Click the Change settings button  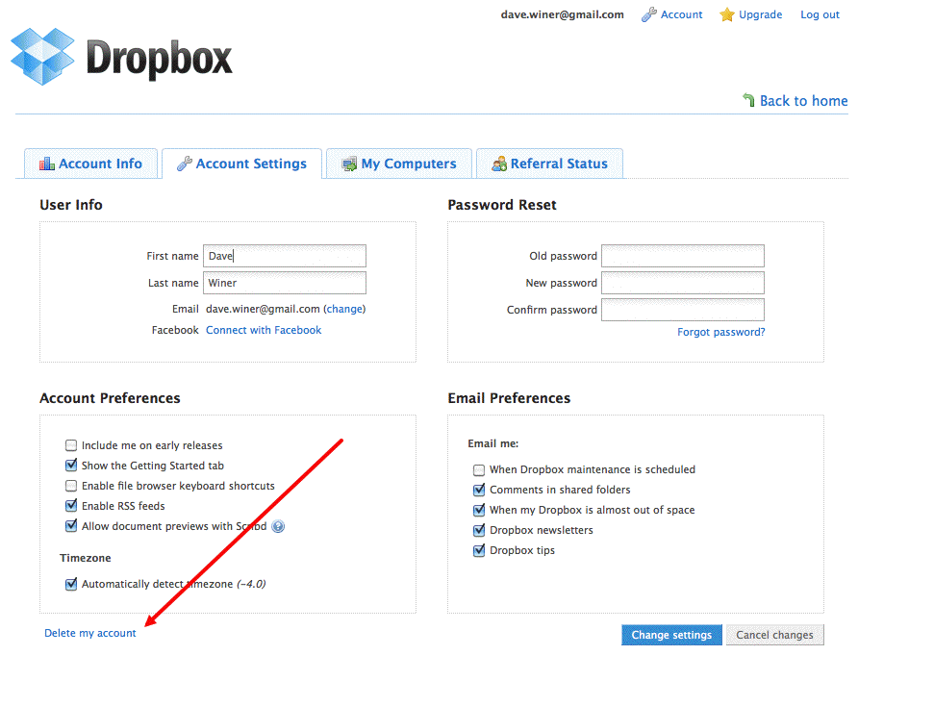[x=671, y=635]
